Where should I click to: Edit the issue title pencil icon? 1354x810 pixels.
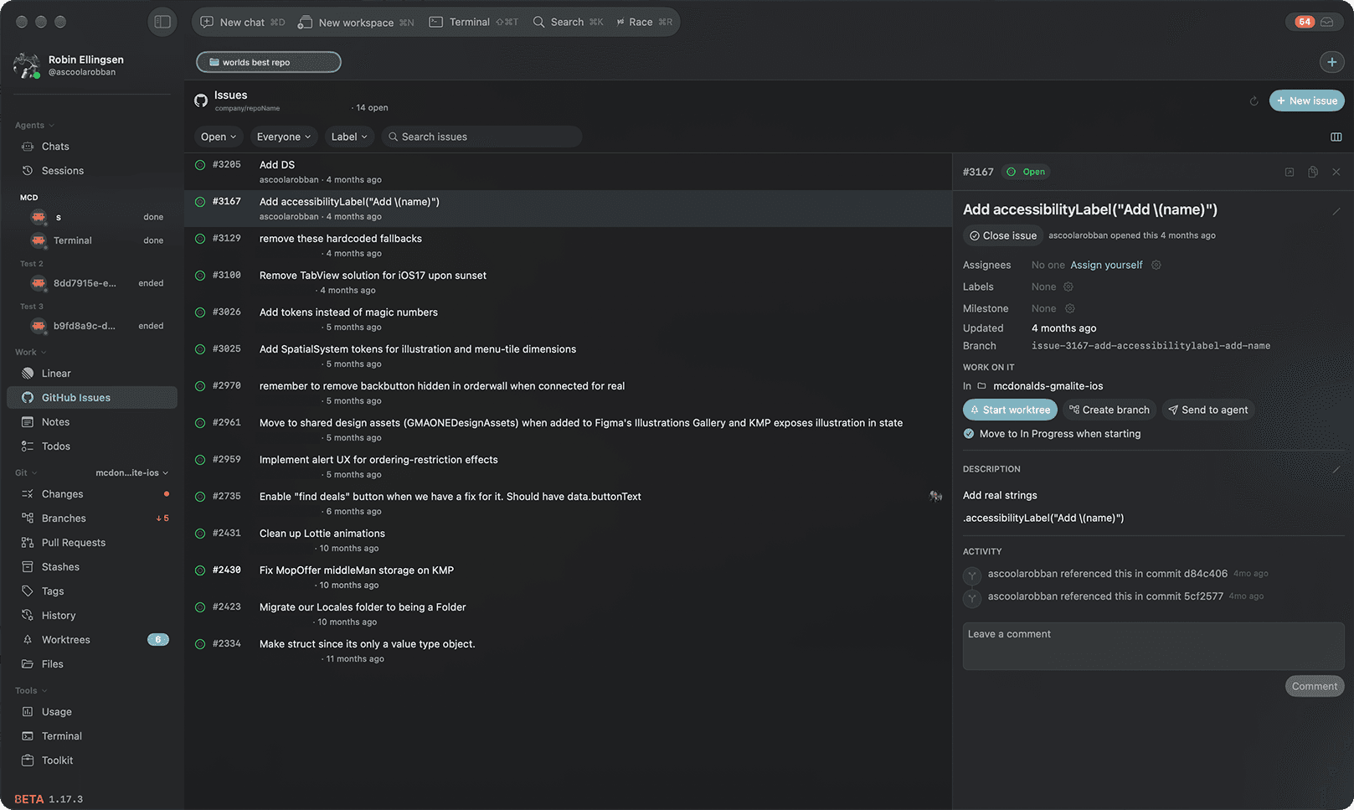tap(1336, 211)
